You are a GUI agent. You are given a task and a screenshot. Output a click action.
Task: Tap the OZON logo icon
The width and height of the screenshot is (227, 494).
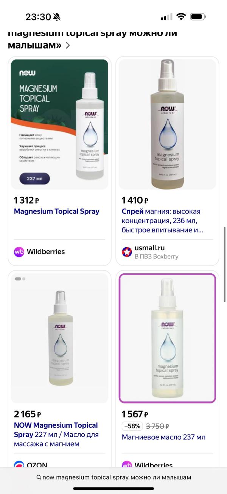click(19, 465)
